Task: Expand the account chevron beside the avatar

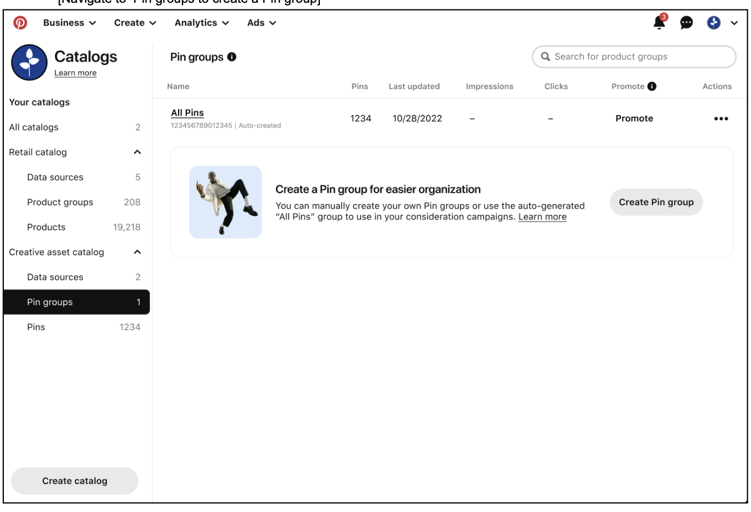Action: (734, 23)
